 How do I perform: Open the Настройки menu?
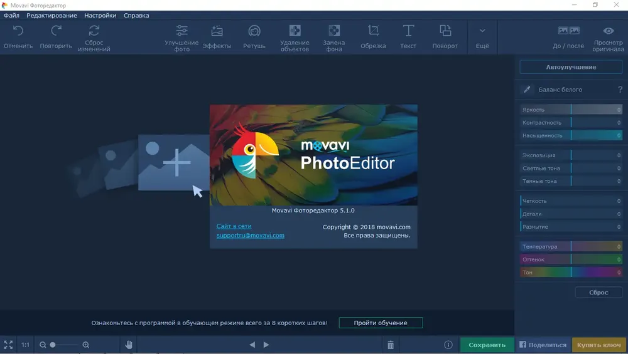pos(100,15)
